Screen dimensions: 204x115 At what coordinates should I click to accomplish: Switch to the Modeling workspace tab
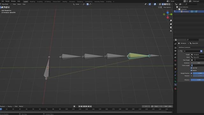pos(33,2)
